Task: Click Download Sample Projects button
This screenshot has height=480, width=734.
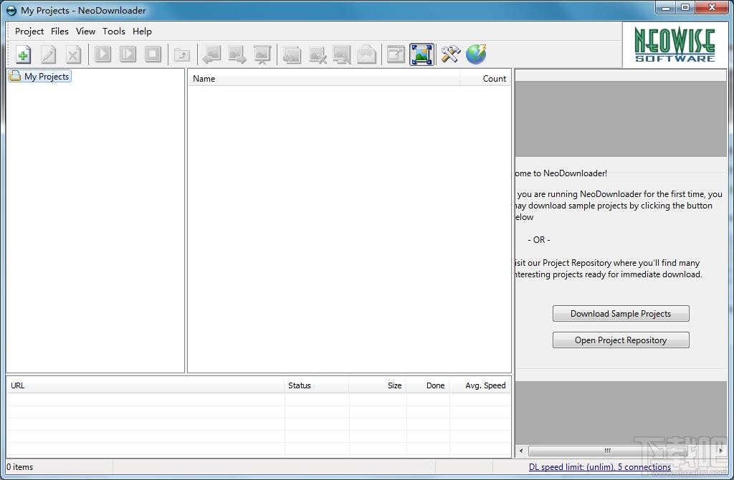Action: [621, 314]
